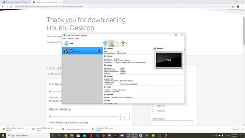Open the Test VM list menu icon
The image size is (245, 138).
(x=98, y=51)
